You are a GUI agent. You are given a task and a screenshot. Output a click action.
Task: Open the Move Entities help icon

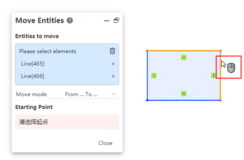pos(70,20)
